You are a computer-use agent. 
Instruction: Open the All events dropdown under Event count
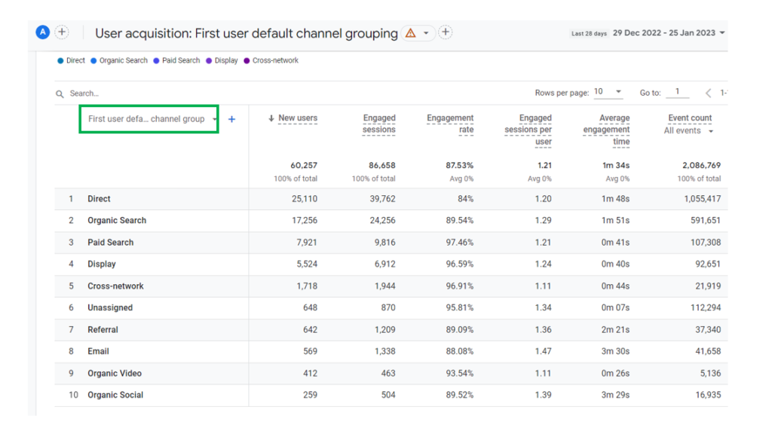(x=688, y=131)
